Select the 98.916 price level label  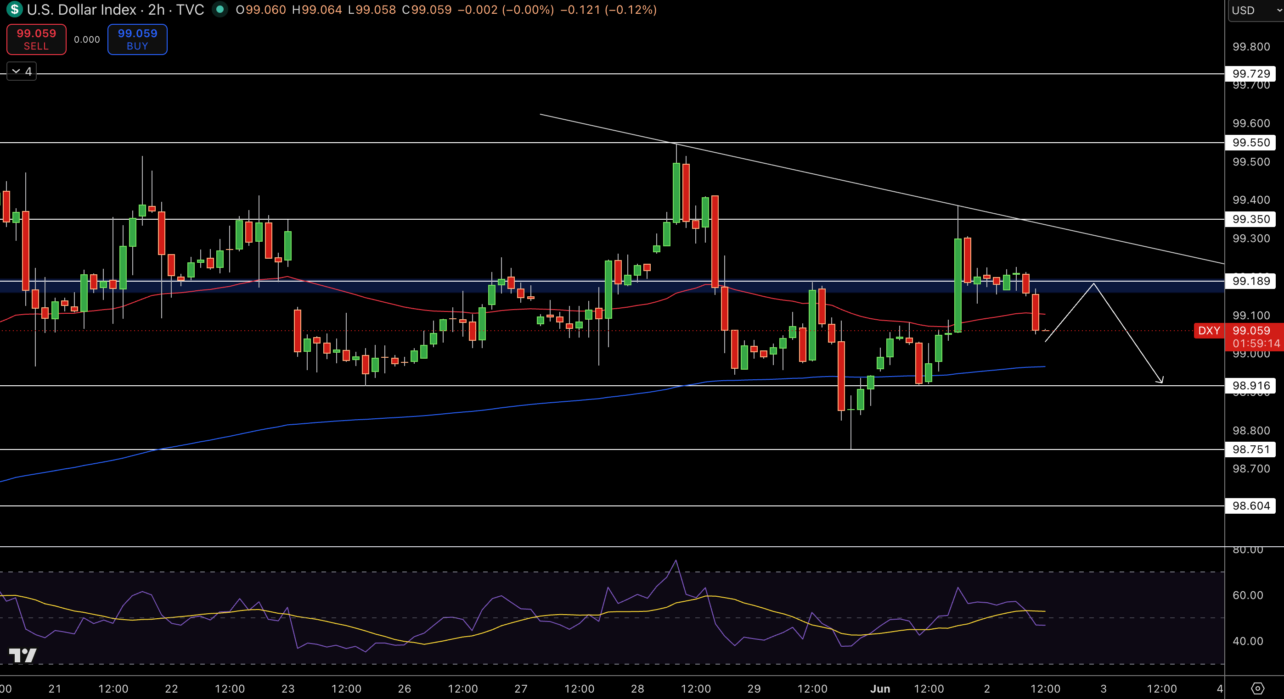coord(1250,385)
